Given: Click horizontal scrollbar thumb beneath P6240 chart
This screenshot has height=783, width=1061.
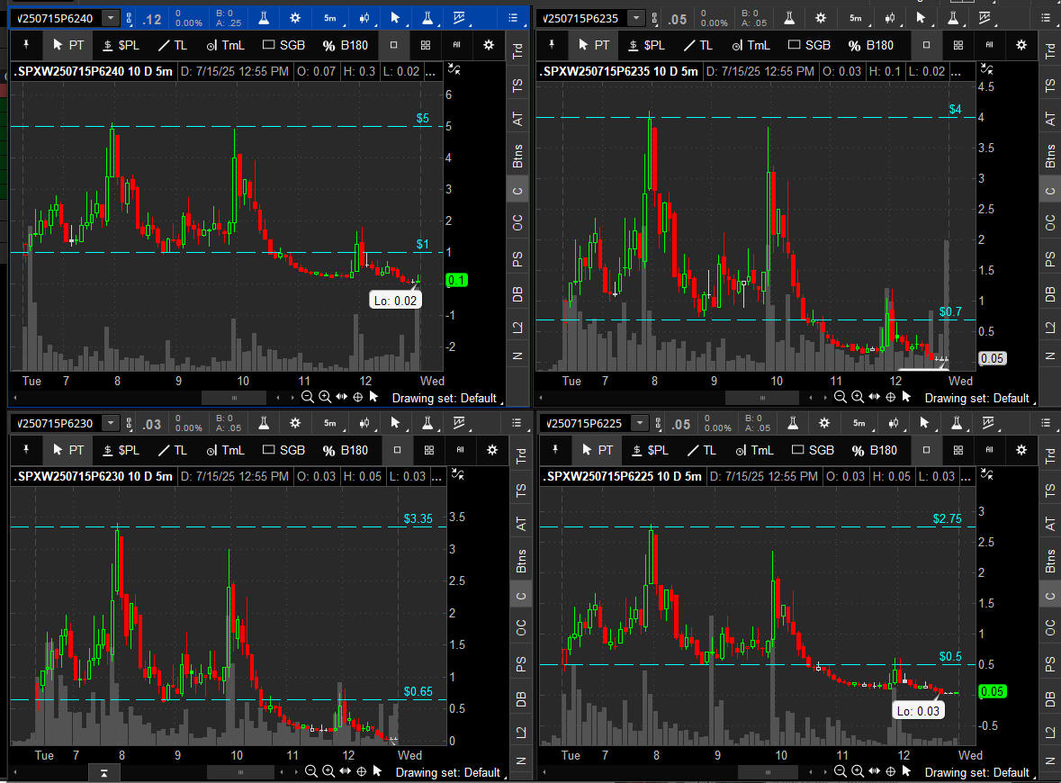Looking at the screenshot, I should pyautogui.click(x=235, y=397).
